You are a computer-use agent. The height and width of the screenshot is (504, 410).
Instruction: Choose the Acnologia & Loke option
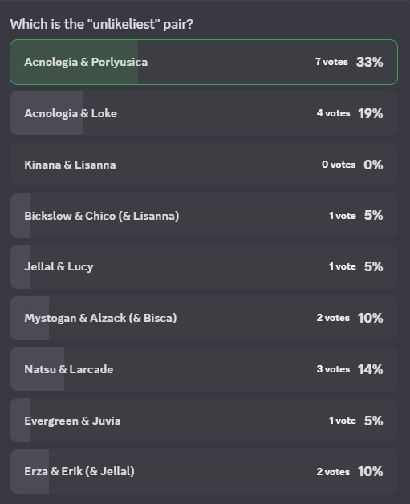pyautogui.click(x=204, y=113)
